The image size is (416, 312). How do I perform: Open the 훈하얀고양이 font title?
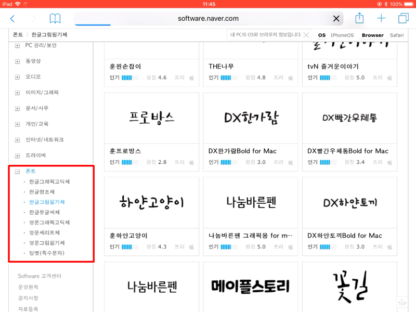pos(128,236)
